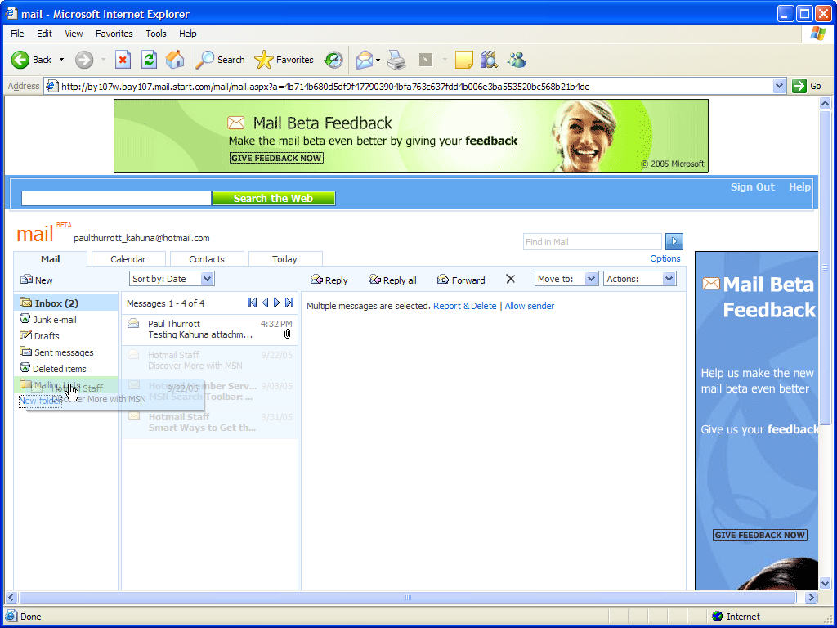The image size is (837, 628).
Task: Switch to the Calendar tab
Action: [128, 259]
